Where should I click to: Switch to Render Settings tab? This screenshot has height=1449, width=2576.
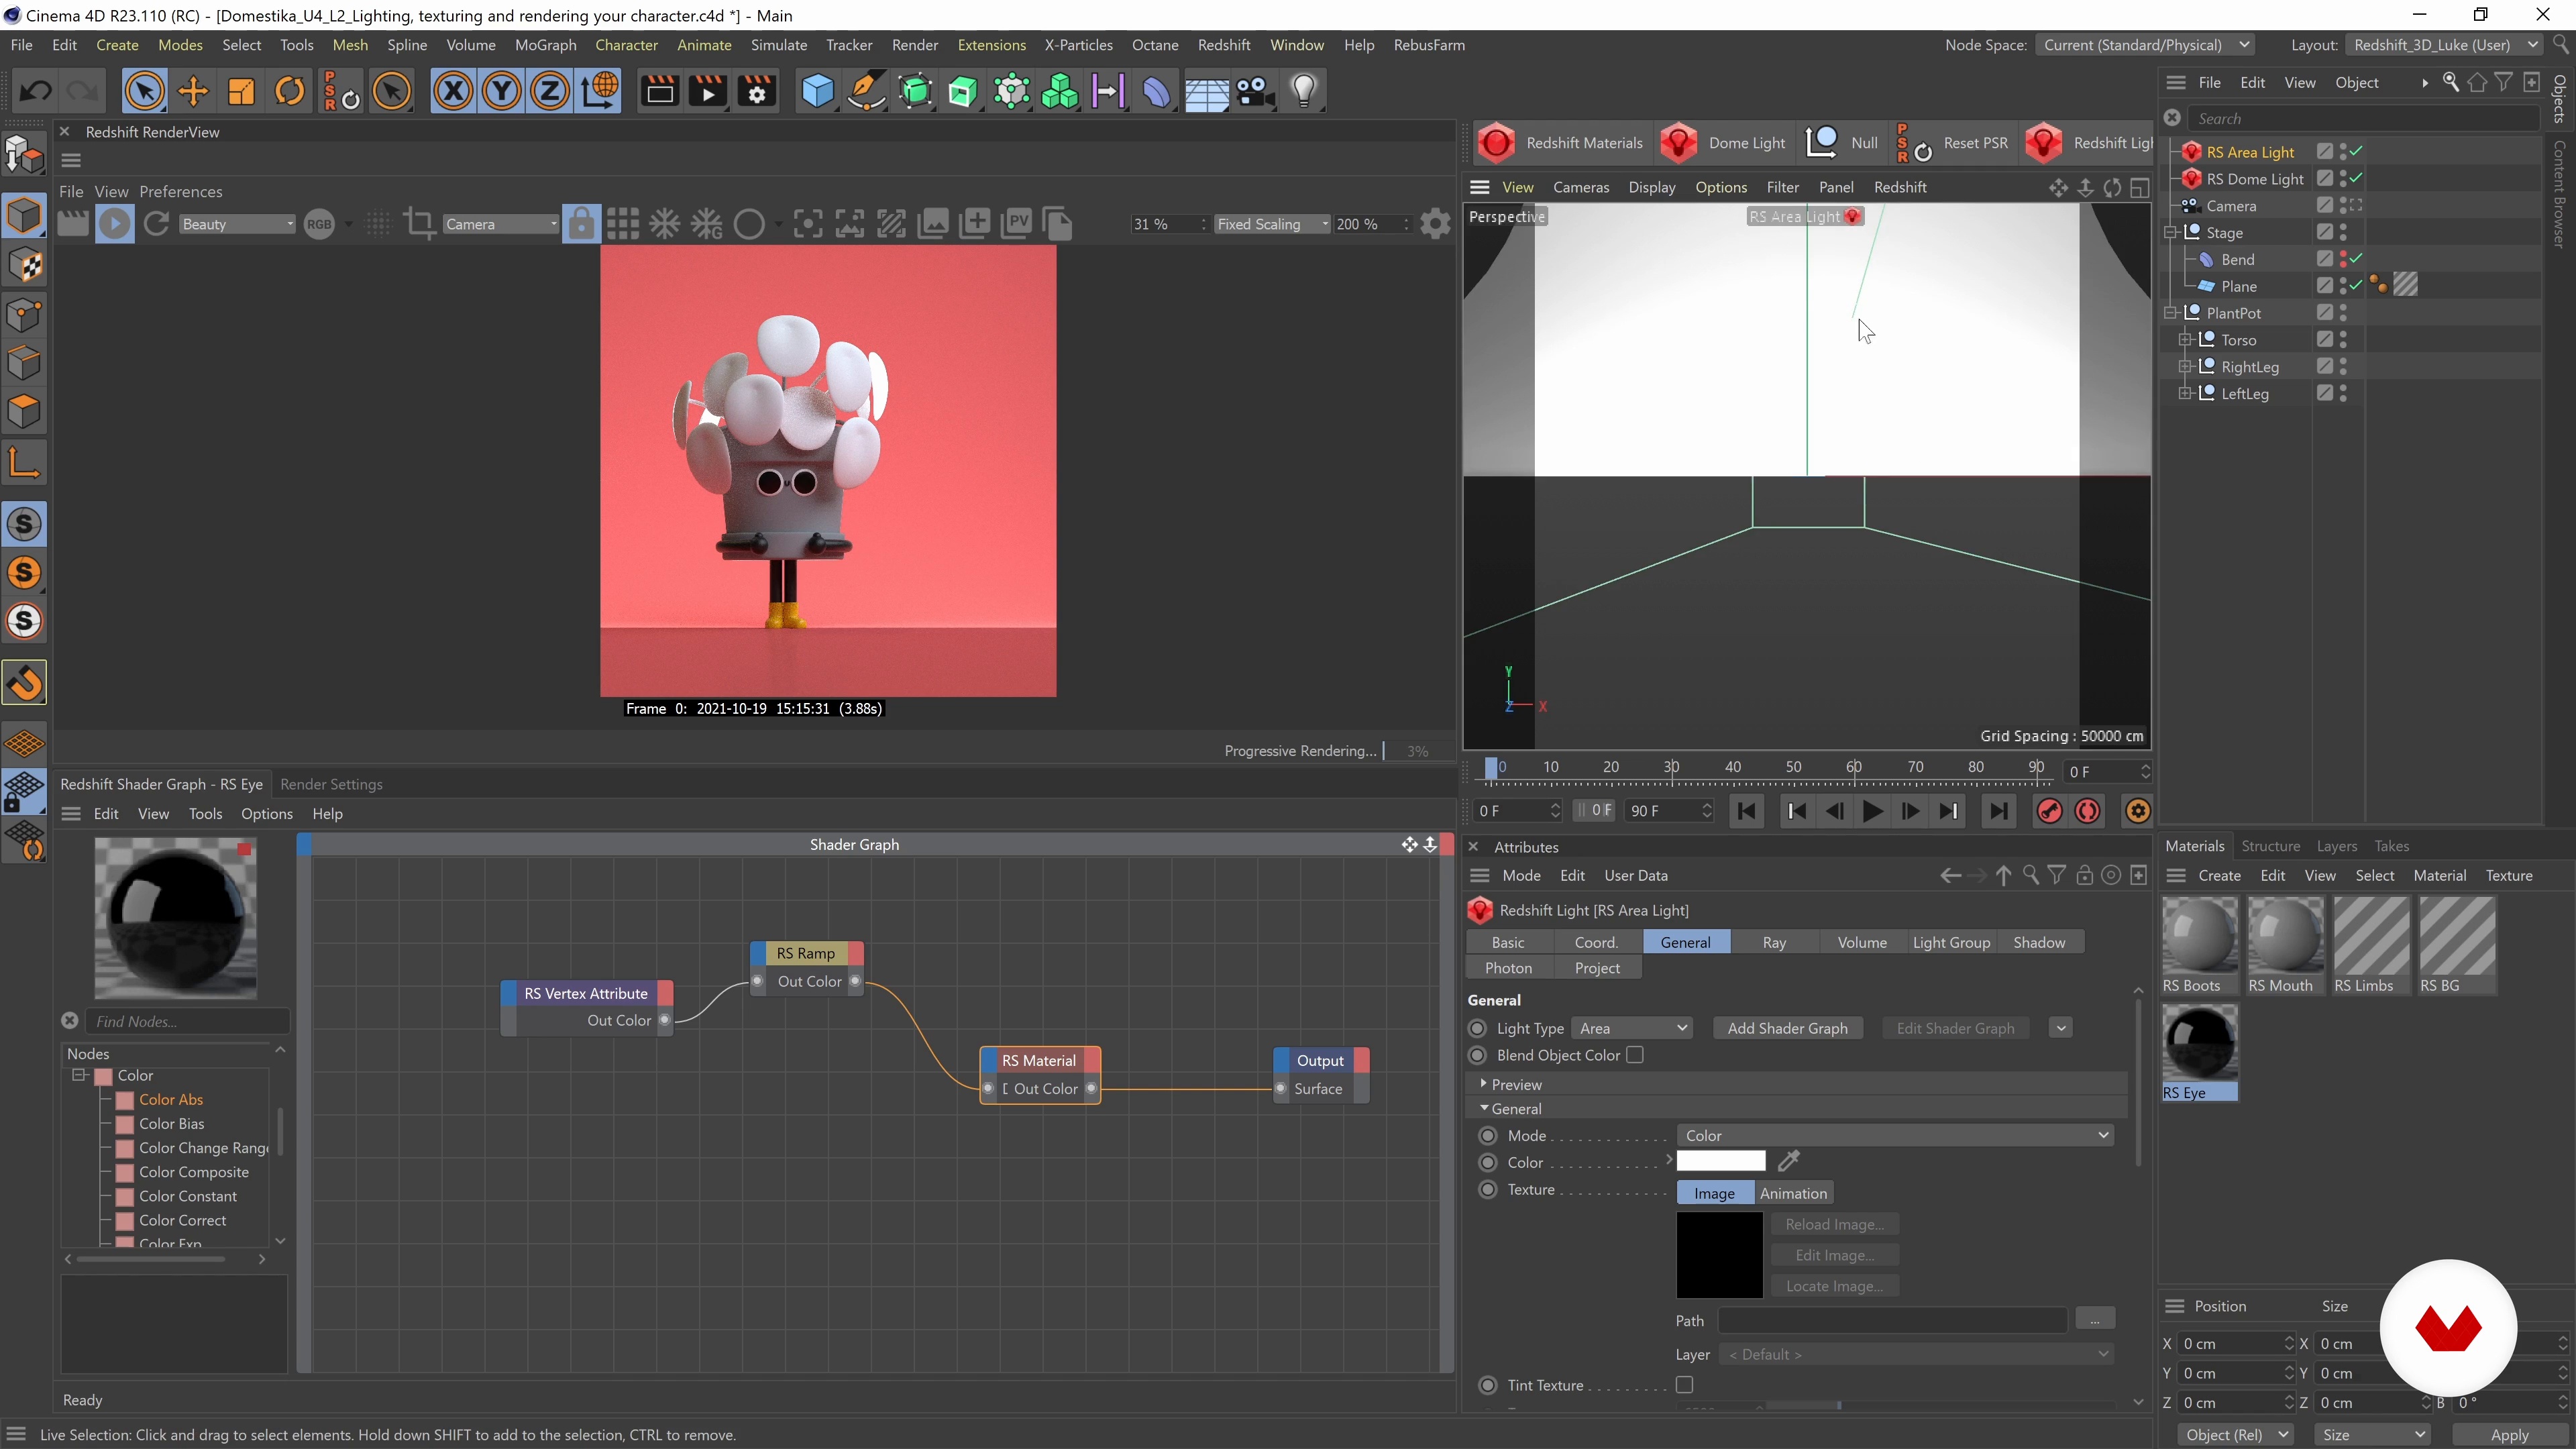click(x=331, y=784)
